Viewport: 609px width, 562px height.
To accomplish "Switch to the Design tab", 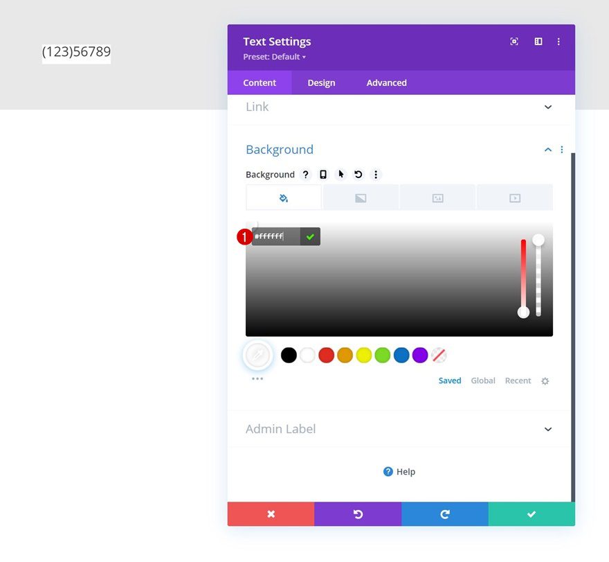I will pos(320,82).
